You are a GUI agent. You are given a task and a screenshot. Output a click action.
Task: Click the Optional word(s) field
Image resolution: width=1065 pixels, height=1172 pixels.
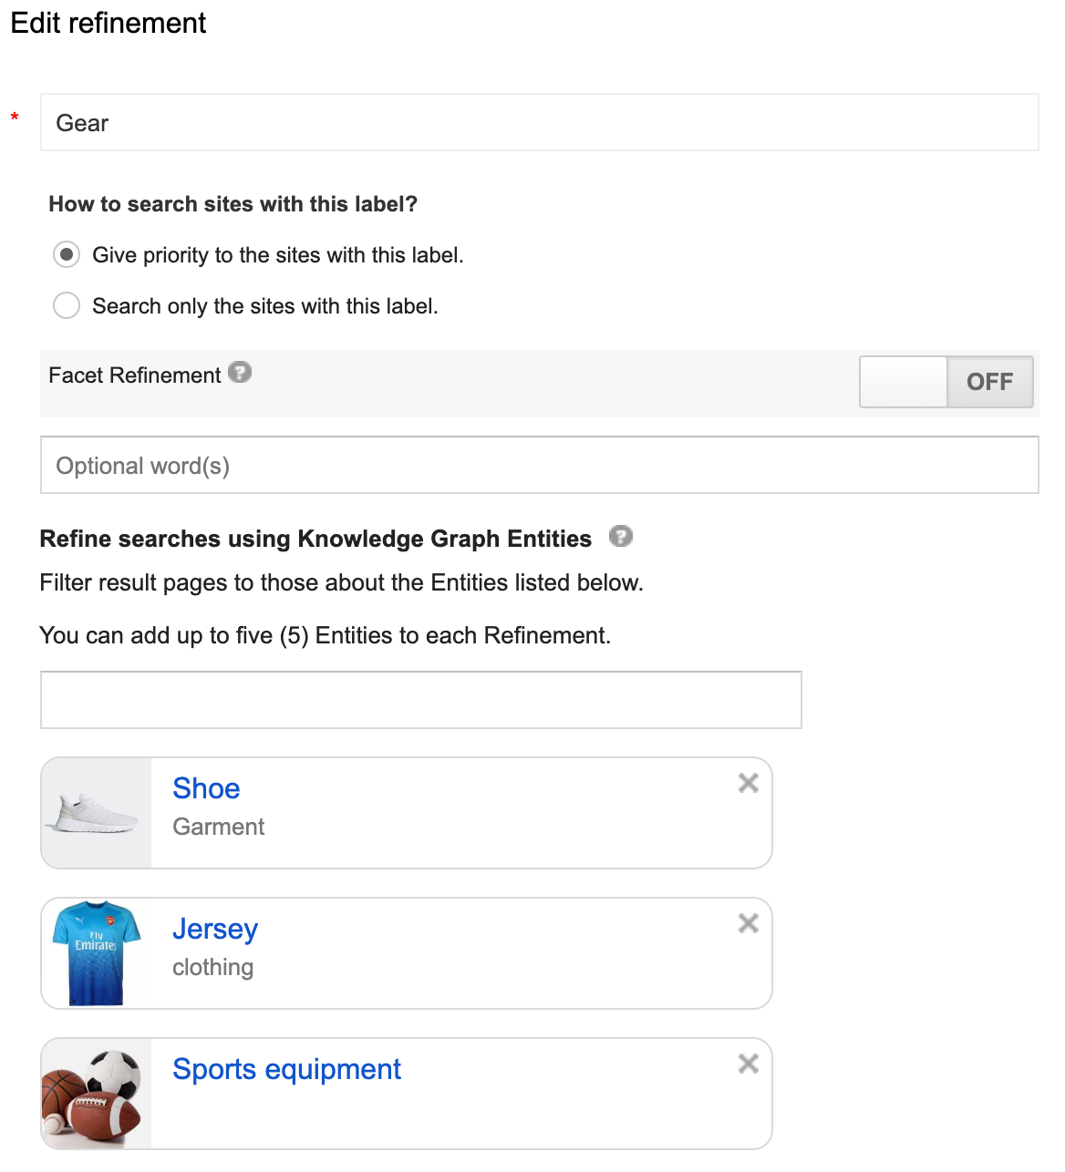[539, 466]
